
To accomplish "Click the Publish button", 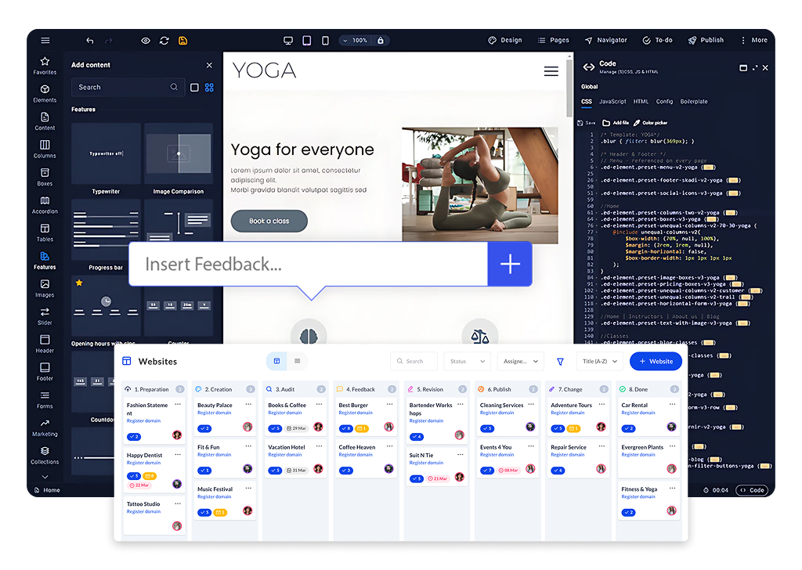I will point(706,40).
